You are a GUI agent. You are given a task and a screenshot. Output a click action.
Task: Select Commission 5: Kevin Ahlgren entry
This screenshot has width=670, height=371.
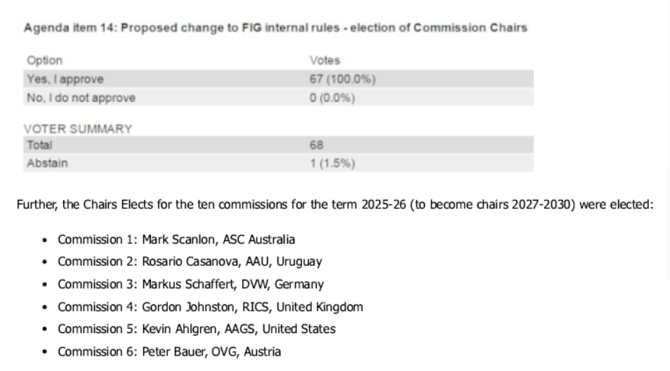[197, 329]
